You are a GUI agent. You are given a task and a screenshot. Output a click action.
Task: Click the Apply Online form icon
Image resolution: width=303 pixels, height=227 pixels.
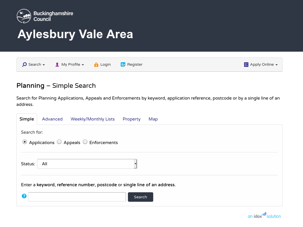click(246, 65)
